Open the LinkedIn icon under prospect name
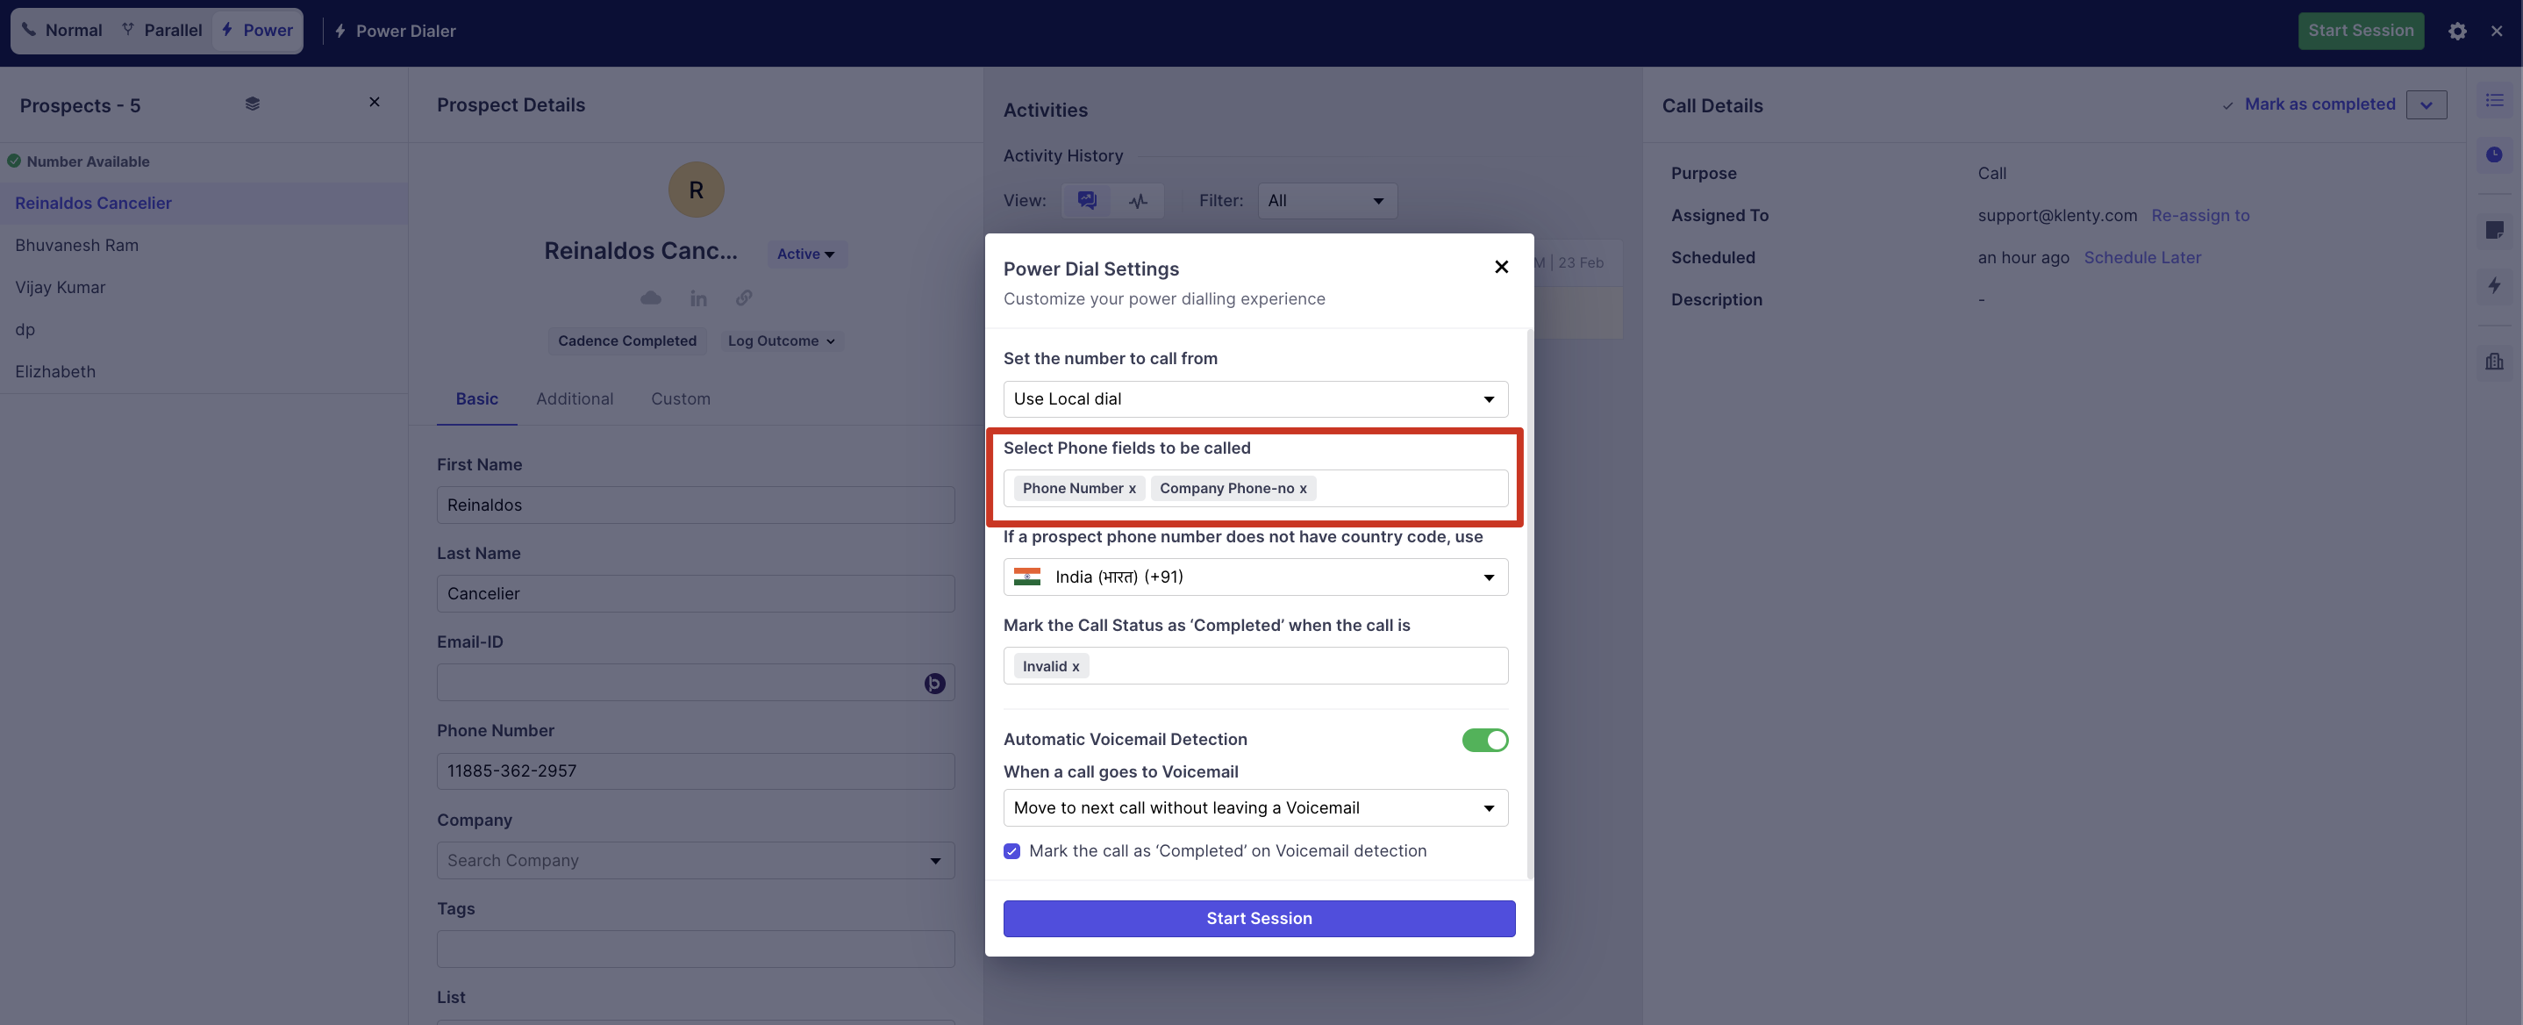 pyautogui.click(x=697, y=299)
